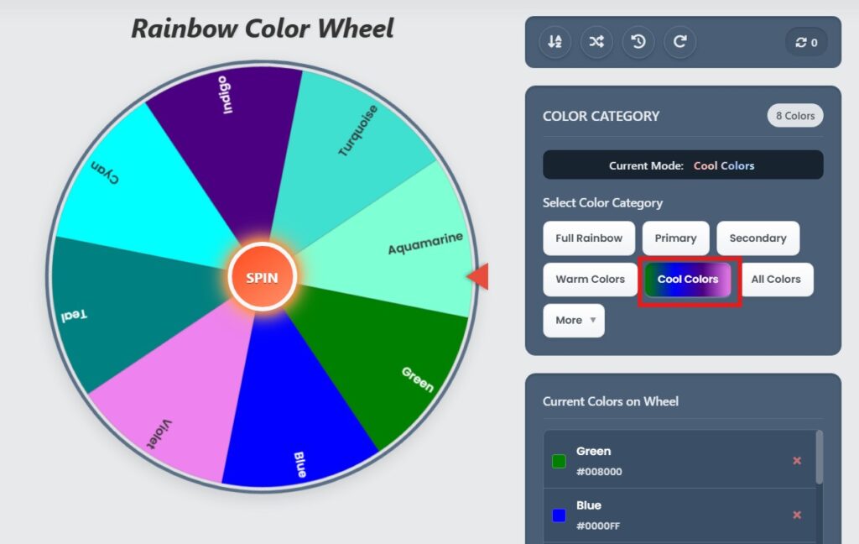Click the shuffle colors icon
The width and height of the screenshot is (859, 544).
coord(596,41)
